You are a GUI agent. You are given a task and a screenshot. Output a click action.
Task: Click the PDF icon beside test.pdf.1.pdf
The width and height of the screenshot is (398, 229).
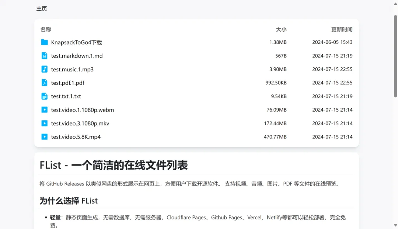[x=44, y=82]
